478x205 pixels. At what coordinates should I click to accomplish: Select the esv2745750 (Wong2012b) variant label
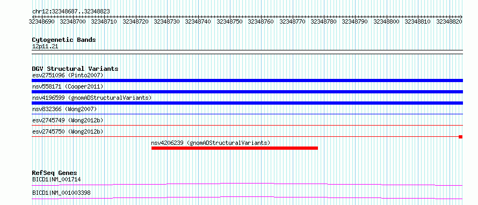pyautogui.click(x=68, y=131)
